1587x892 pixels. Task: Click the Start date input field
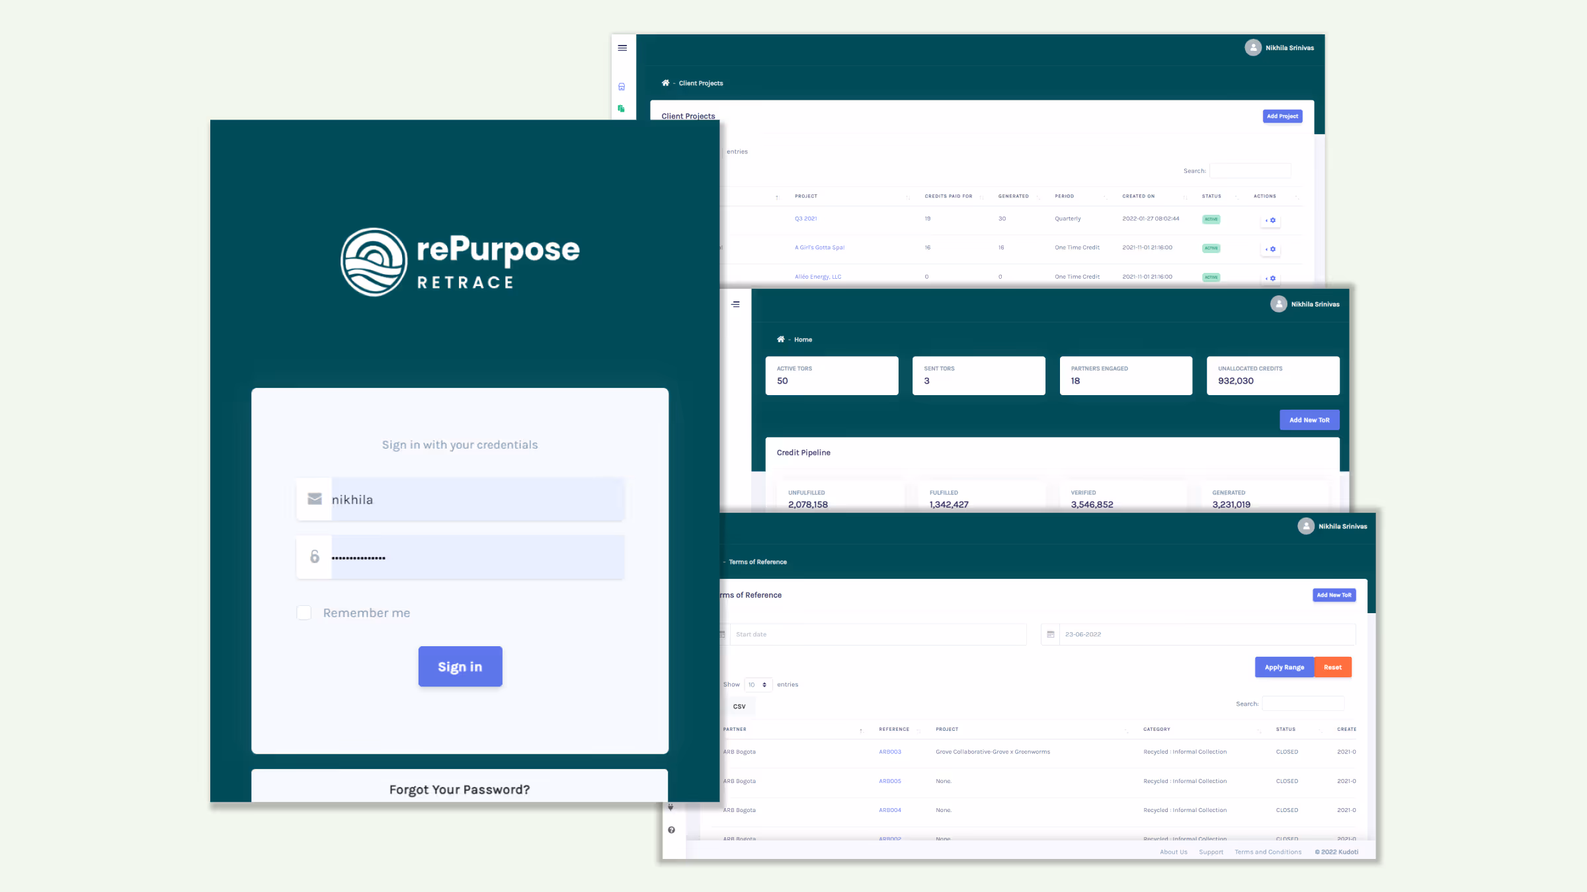tap(877, 634)
